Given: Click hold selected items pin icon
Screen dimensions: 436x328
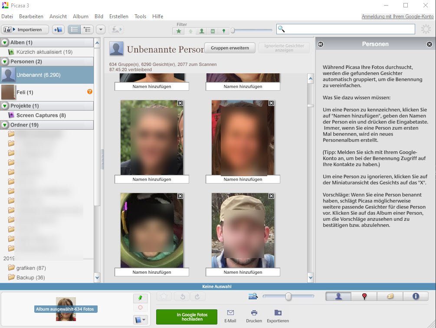Looking at the screenshot, I should tap(140, 298).
